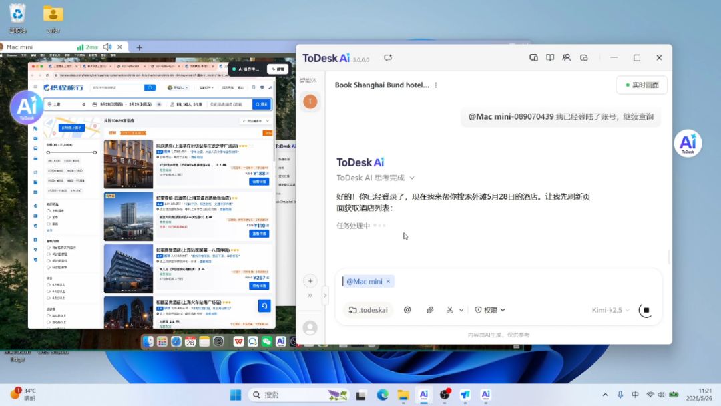This screenshot has height=406, width=721.
Task: Click the weather widget showing 34°C
Action: 23,395
